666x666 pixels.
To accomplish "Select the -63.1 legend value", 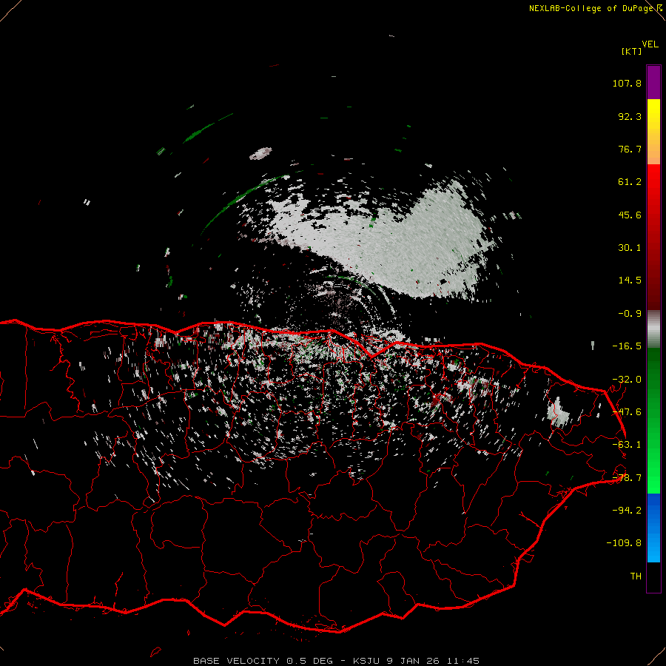I will tap(627, 445).
